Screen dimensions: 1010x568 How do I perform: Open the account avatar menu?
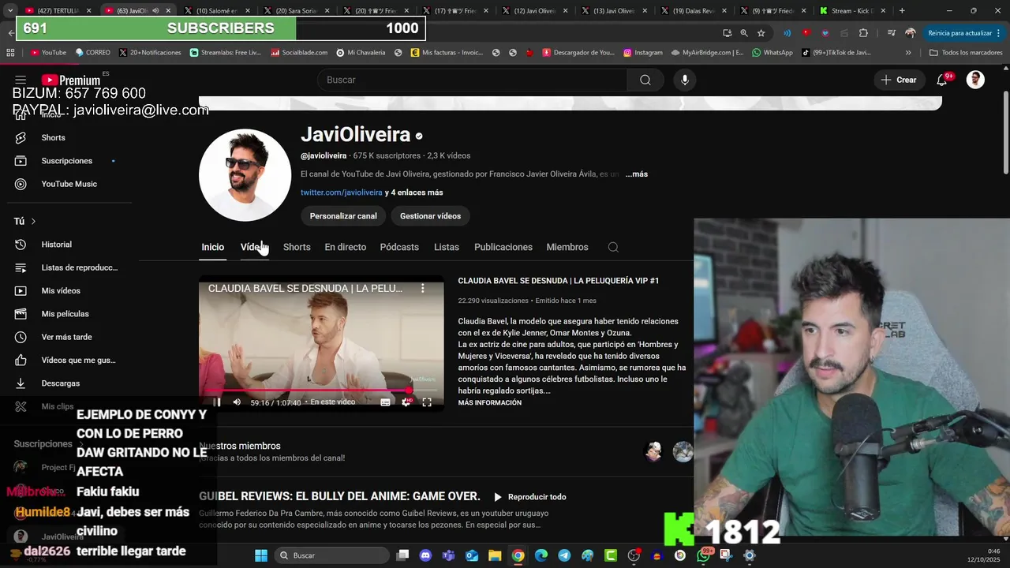pos(975,80)
